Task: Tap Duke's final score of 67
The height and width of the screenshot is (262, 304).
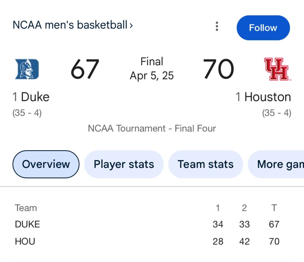Action: [85, 69]
